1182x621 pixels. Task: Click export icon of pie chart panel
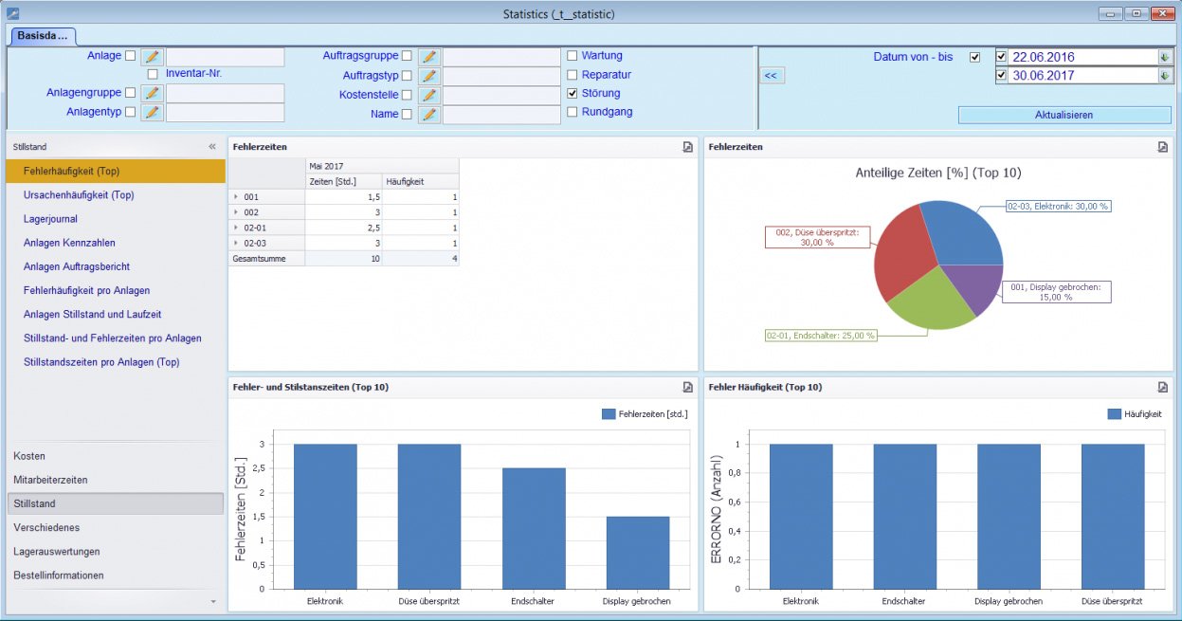coord(1162,147)
